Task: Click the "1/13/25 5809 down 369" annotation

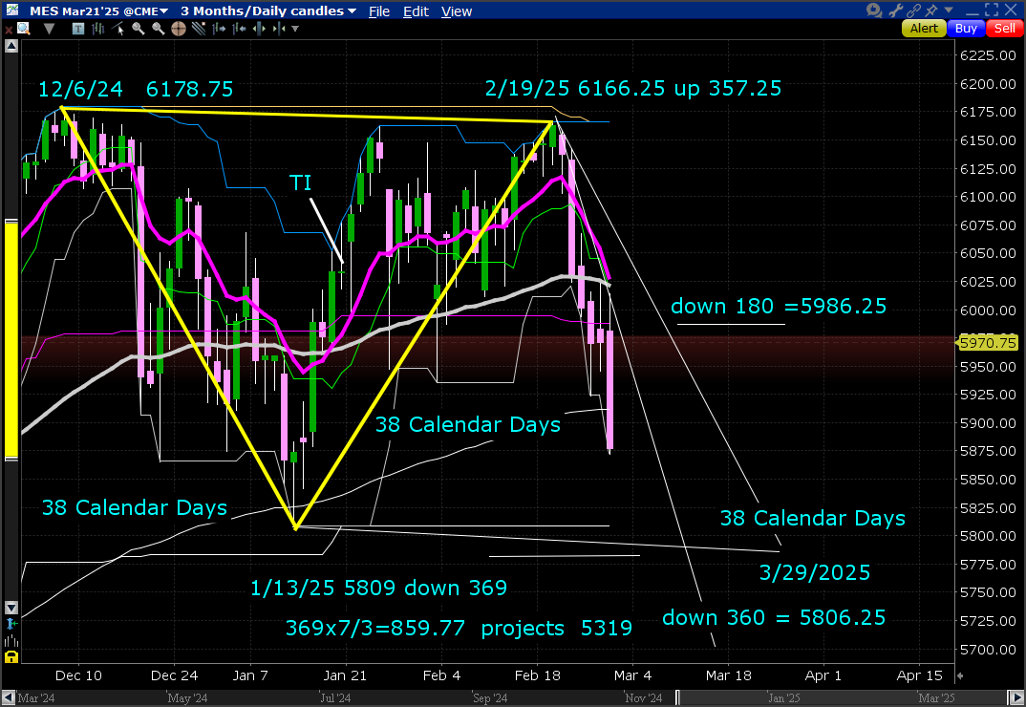Action: coord(379,588)
